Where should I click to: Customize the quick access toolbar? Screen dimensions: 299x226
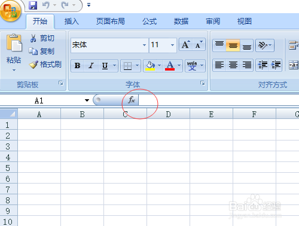[x=89, y=5]
